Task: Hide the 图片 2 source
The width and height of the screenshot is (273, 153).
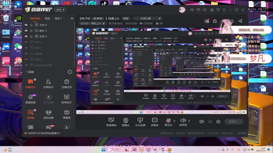Action: point(26,31)
